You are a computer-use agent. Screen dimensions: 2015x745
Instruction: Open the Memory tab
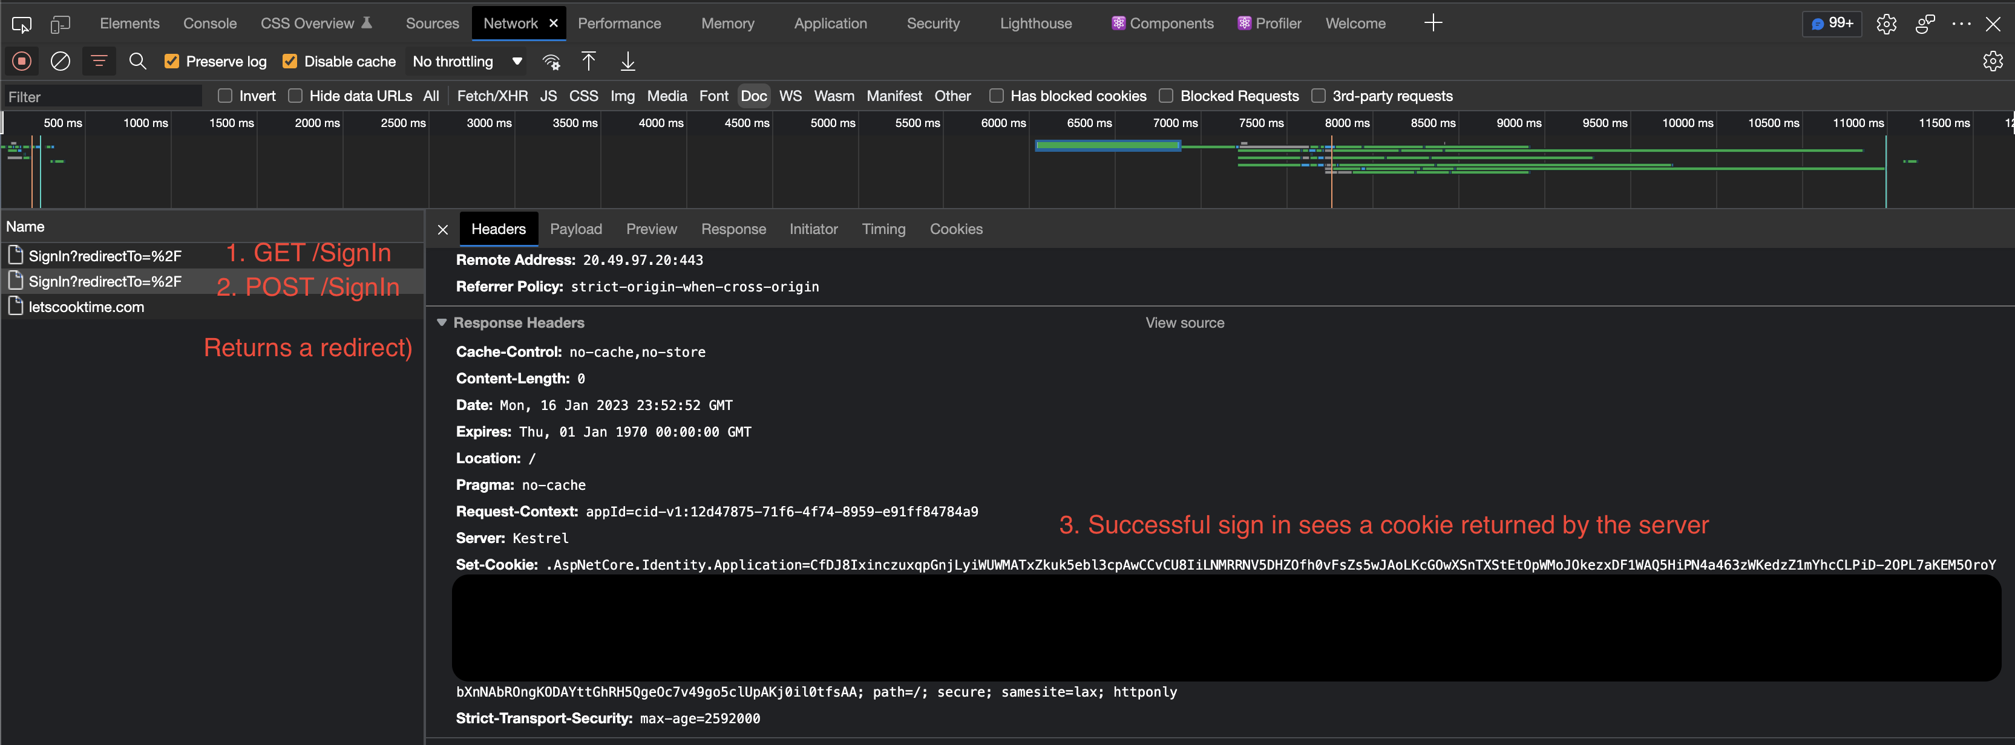[727, 24]
